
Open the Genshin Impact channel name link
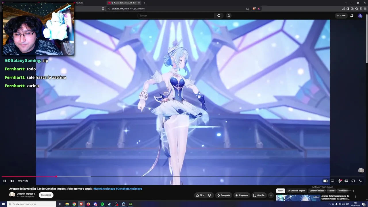click(25, 194)
